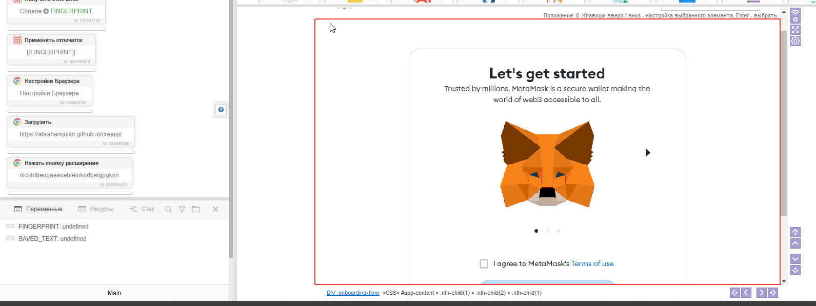Click the touch mode icon at top right
This screenshot has height=306, width=816.
[x=795, y=15]
